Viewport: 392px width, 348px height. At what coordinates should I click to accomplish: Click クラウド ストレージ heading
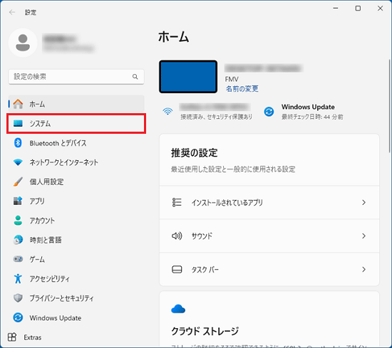tap(205, 331)
